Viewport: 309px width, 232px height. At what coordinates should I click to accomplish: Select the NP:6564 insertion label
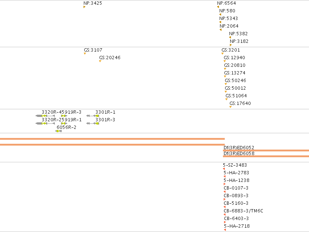(x=227, y=3)
